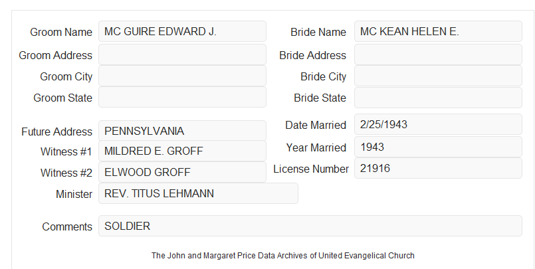The image size is (535, 269).
Task: Click the Date Married field
Action: [x=438, y=124]
